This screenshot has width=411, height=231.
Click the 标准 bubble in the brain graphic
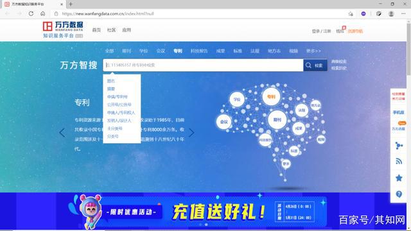pos(294,151)
